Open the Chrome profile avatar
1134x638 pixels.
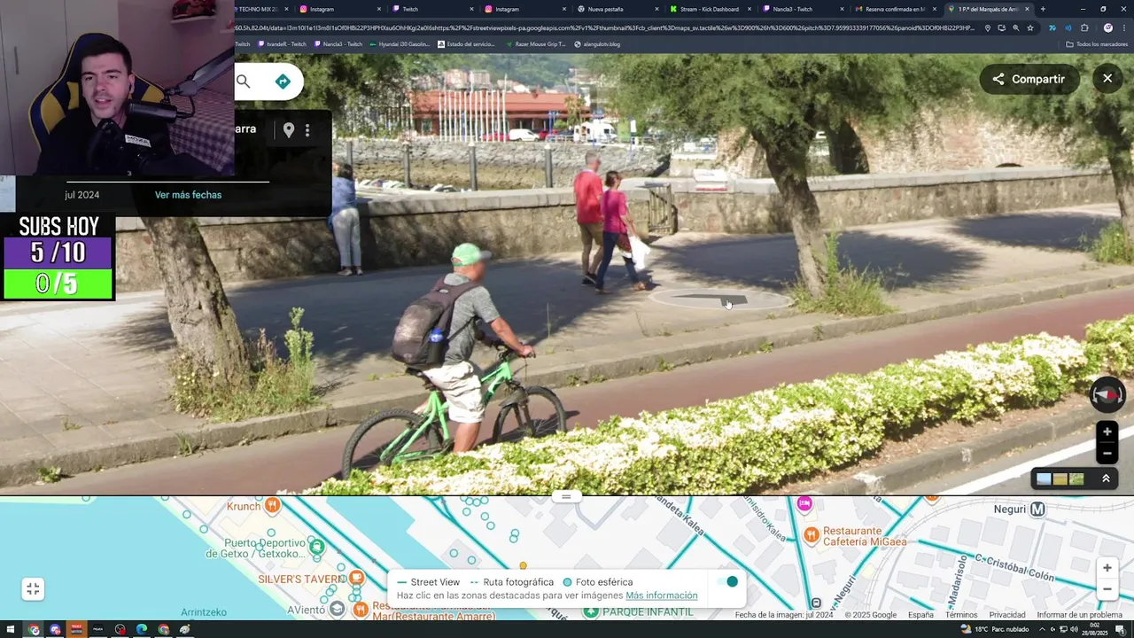pos(1107,28)
